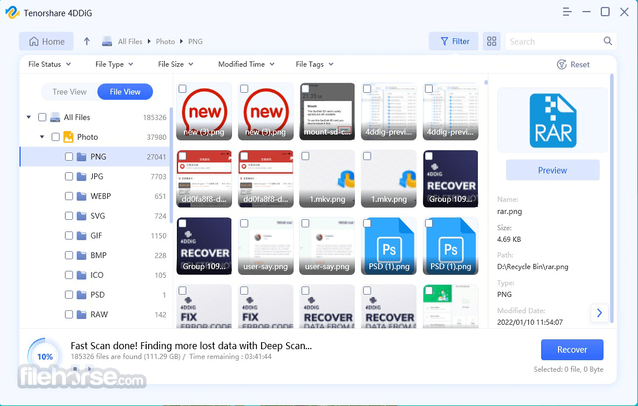Click the SVG folder icon
This screenshot has width=638, height=406.
pyautogui.click(x=82, y=216)
